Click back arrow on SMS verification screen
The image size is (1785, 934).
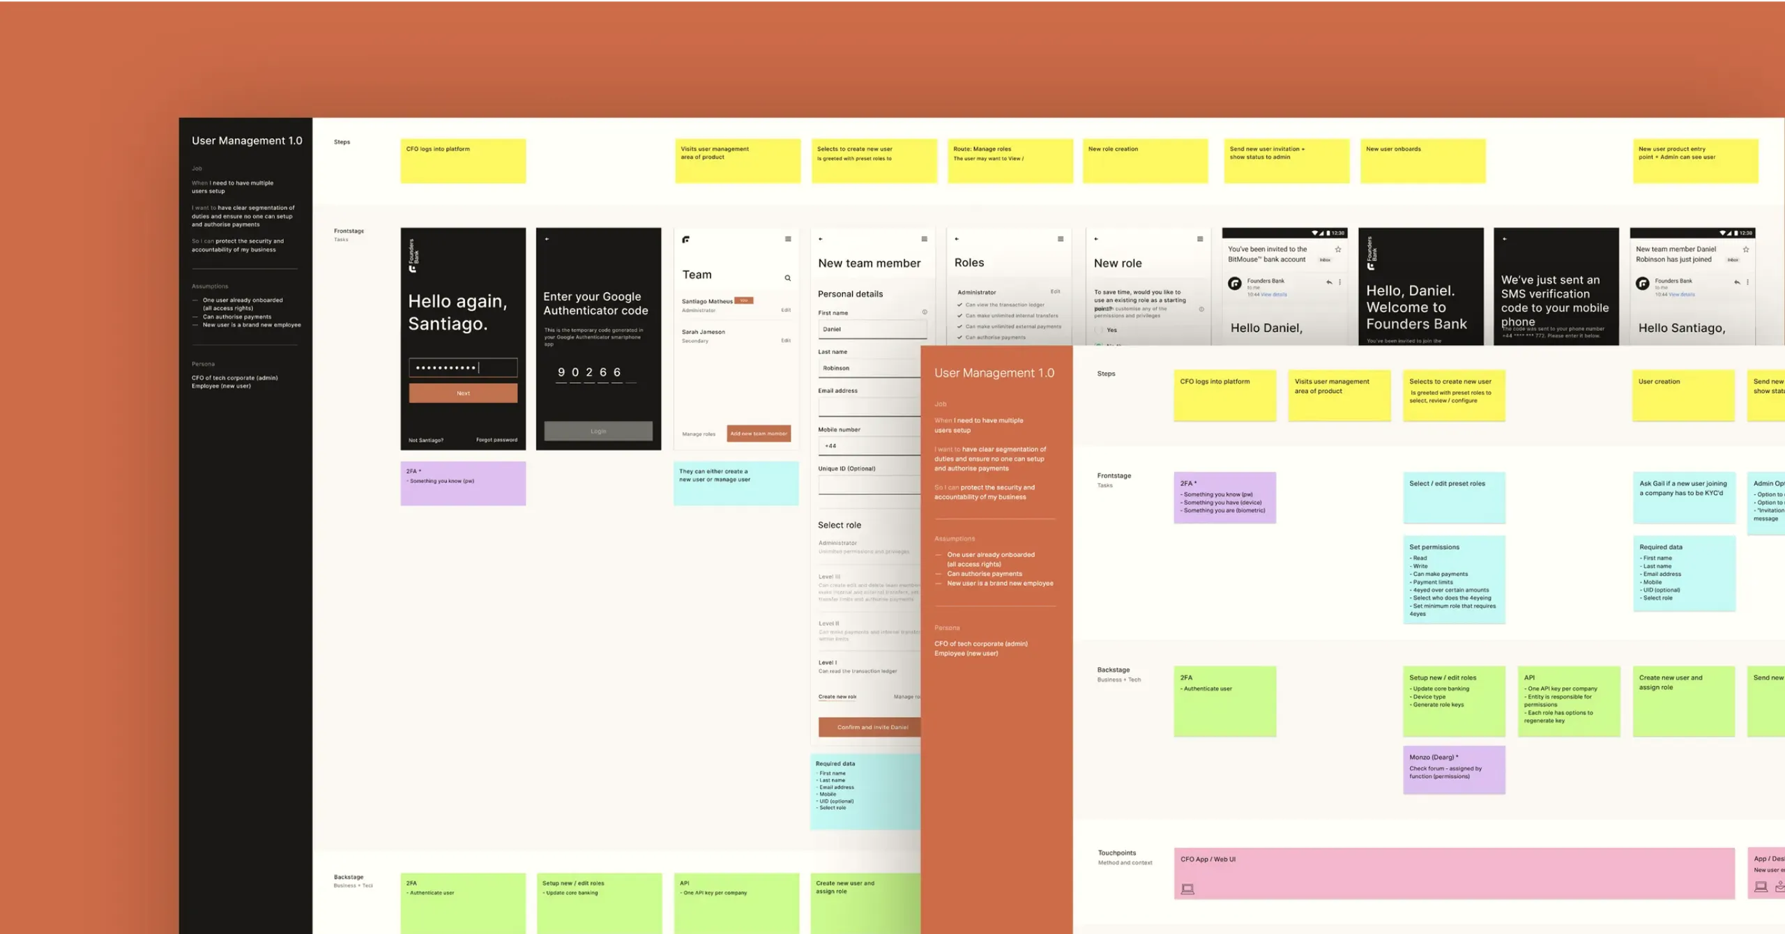(1505, 239)
